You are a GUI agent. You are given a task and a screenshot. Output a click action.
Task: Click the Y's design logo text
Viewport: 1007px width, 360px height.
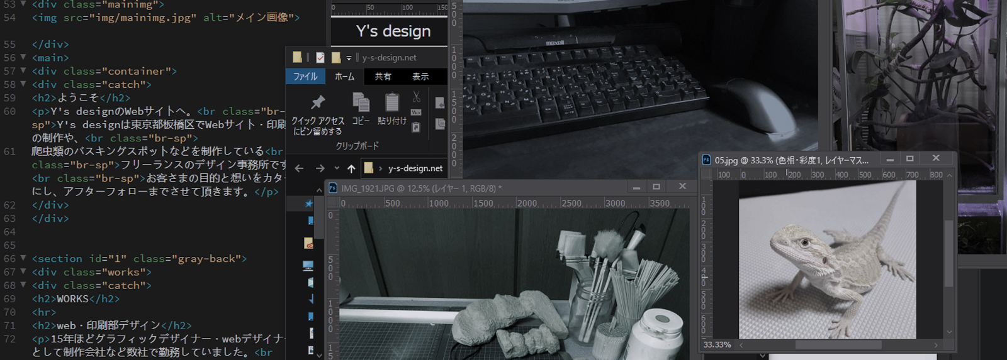pyautogui.click(x=393, y=31)
